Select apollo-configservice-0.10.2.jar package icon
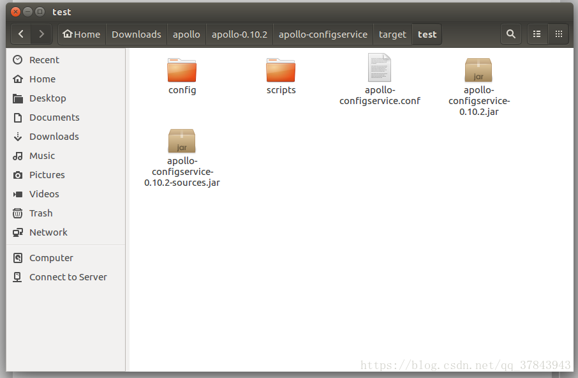 point(478,70)
